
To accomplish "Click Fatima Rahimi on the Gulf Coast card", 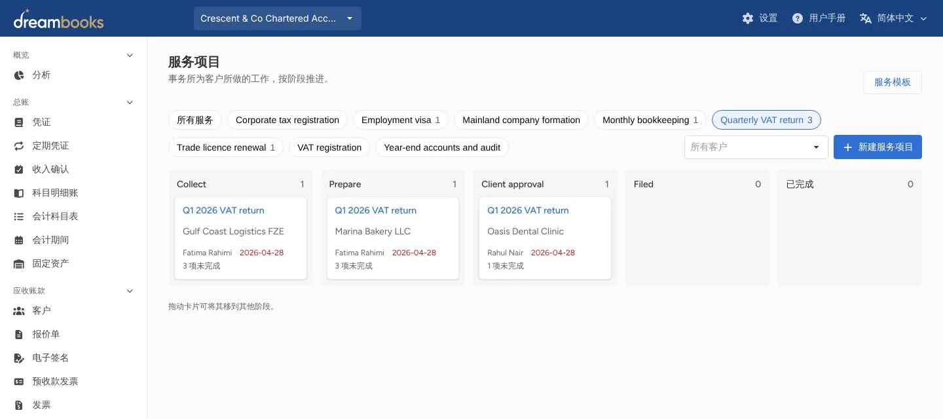I will [207, 253].
